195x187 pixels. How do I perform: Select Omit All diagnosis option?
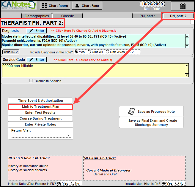(89, 52)
